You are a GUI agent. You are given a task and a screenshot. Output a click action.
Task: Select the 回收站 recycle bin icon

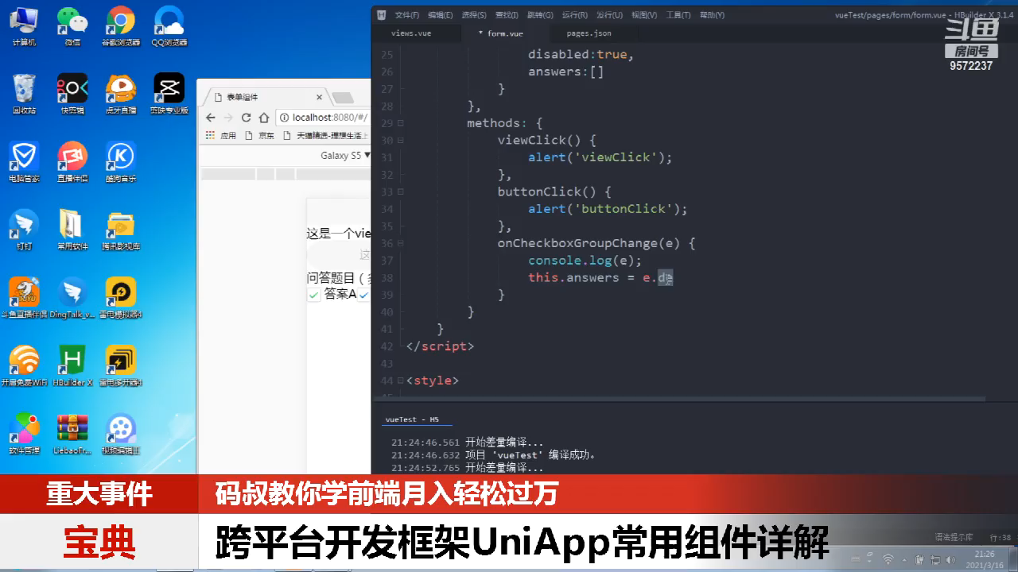[x=24, y=94]
